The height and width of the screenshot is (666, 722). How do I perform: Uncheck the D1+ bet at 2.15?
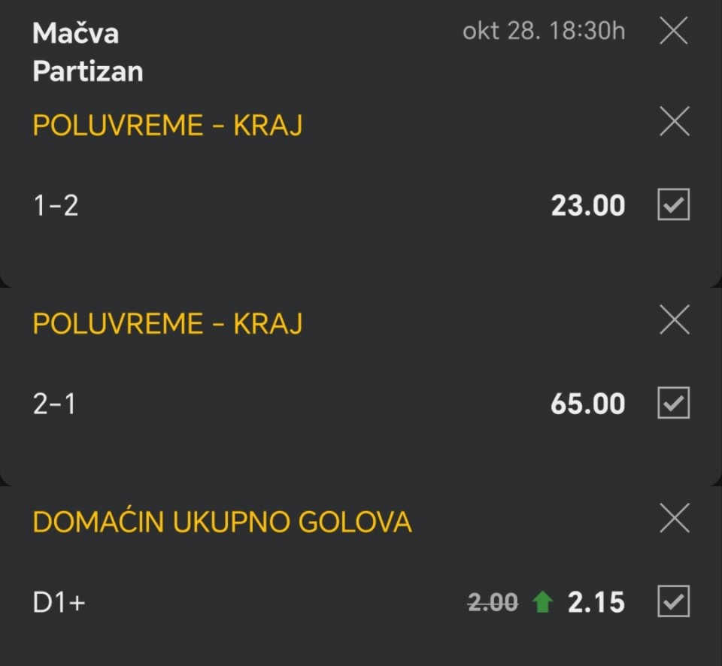(673, 602)
